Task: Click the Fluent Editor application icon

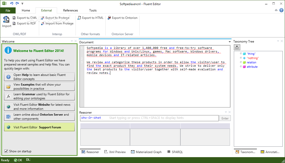Action: 4,3
